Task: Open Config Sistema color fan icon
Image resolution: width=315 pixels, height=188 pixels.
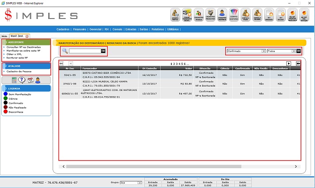Action: [x=234, y=15]
